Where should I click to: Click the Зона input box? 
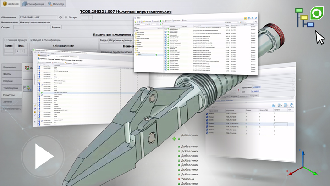[x=9, y=51]
